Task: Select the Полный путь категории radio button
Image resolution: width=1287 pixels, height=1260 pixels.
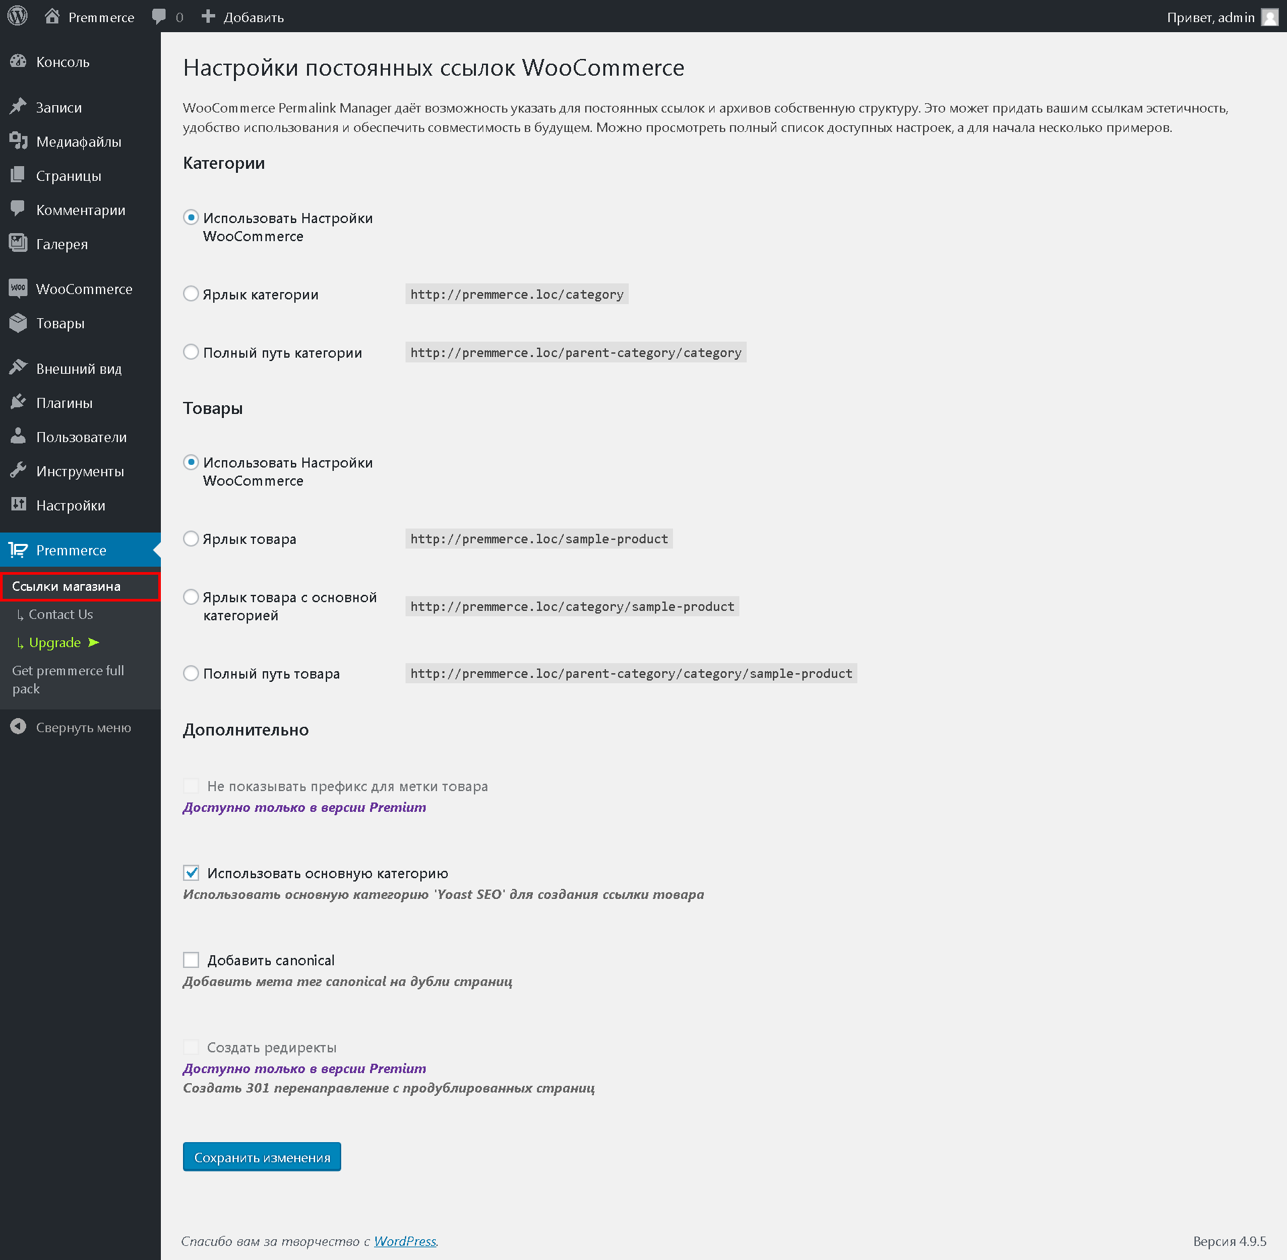Action: point(191,352)
